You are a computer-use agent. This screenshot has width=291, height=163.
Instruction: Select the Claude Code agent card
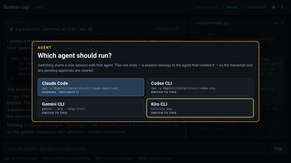click(x=91, y=87)
